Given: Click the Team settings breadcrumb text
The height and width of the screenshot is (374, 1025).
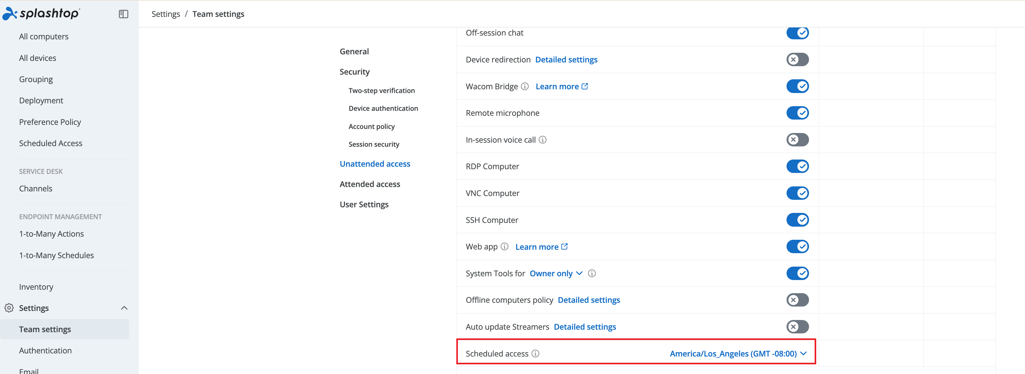Looking at the screenshot, I should tap(218, 14).
